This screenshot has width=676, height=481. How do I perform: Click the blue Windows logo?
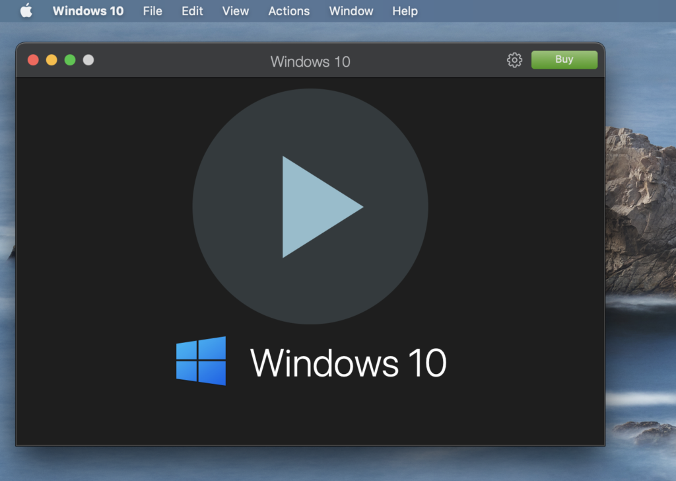click(201, 361)
